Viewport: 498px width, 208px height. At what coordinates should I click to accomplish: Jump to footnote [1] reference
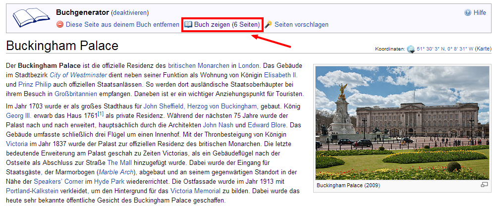(x=101, y=113)
